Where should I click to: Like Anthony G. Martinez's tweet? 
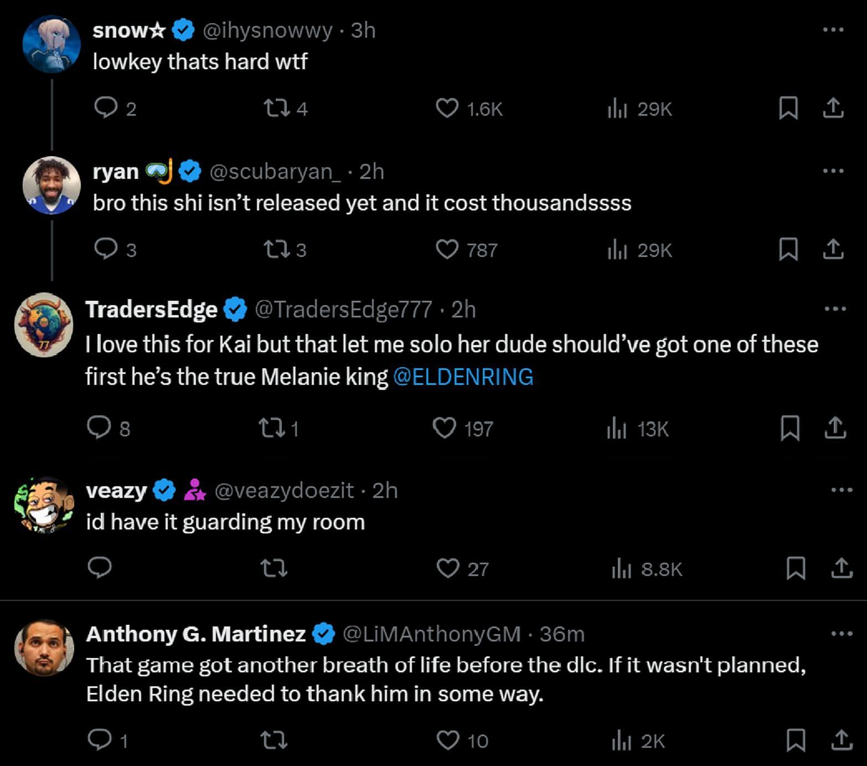click(x=447, y=741)
